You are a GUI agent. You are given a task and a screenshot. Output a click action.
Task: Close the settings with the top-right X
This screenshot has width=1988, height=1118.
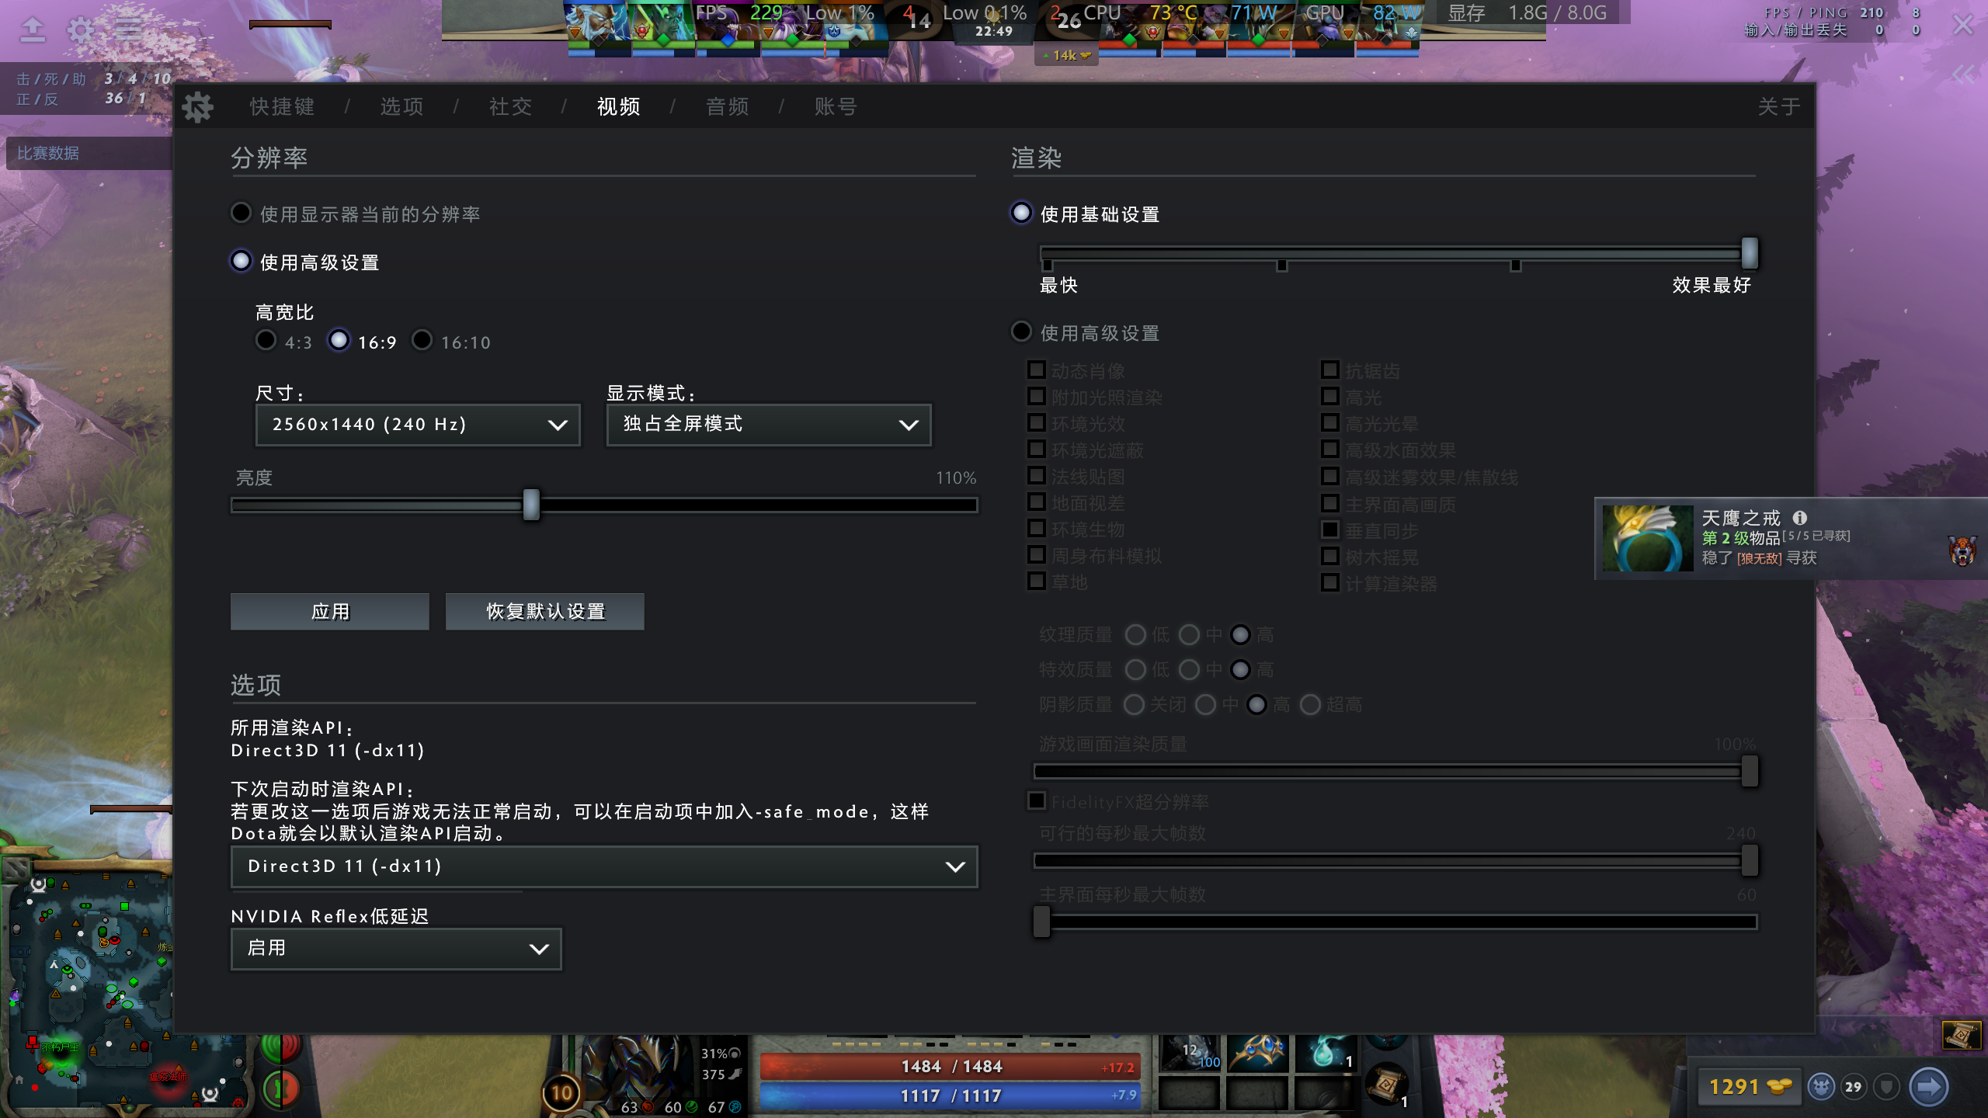pos(1963,25)
